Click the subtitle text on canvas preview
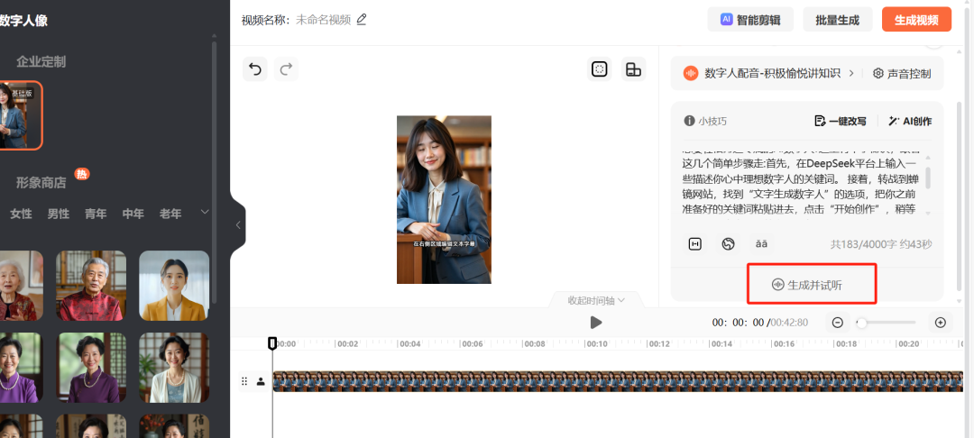This screenshot has width=974, height=438. (444, 244)
